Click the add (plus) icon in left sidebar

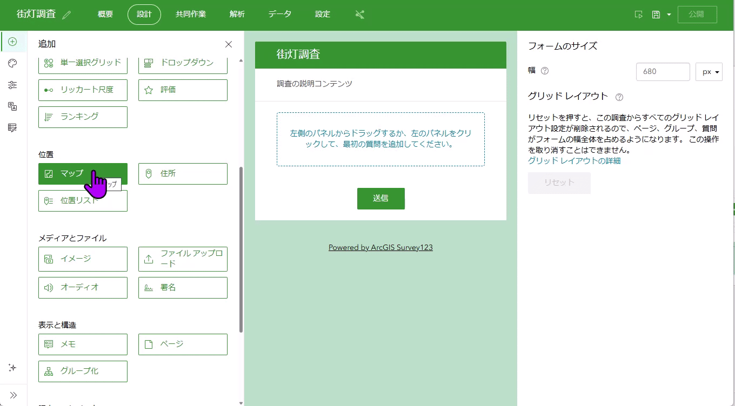12,42
